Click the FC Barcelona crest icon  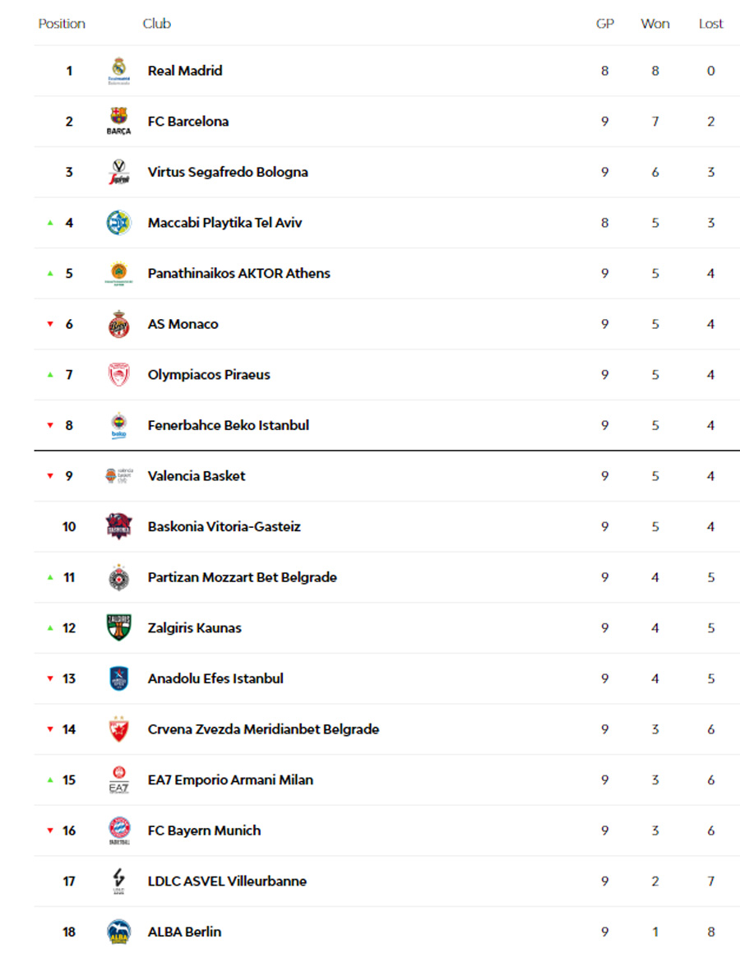(x=118, y=121)
